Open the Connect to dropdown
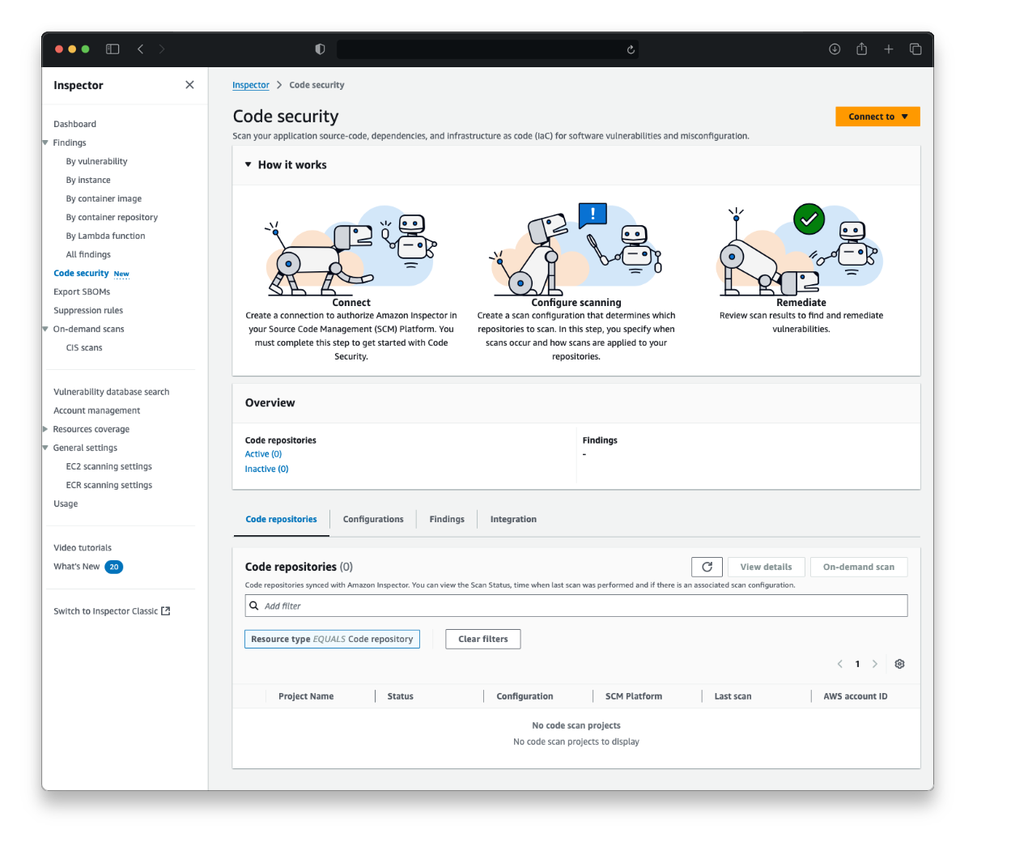The height and width of the screenshot is (859, 1011). [x=877, y=116]
